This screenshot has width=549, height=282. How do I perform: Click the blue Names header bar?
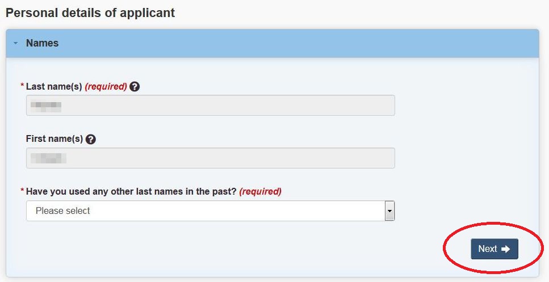coord(273,43)
